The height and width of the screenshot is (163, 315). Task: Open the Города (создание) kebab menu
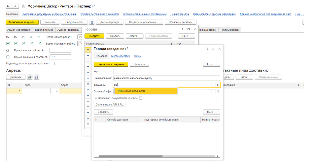tap(207, 49)
